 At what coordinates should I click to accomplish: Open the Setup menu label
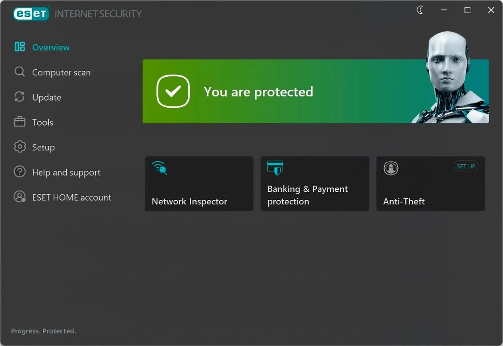44,147
